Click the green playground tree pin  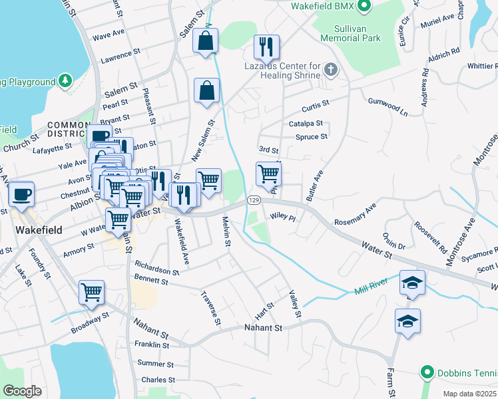click(x=65, y=81)
